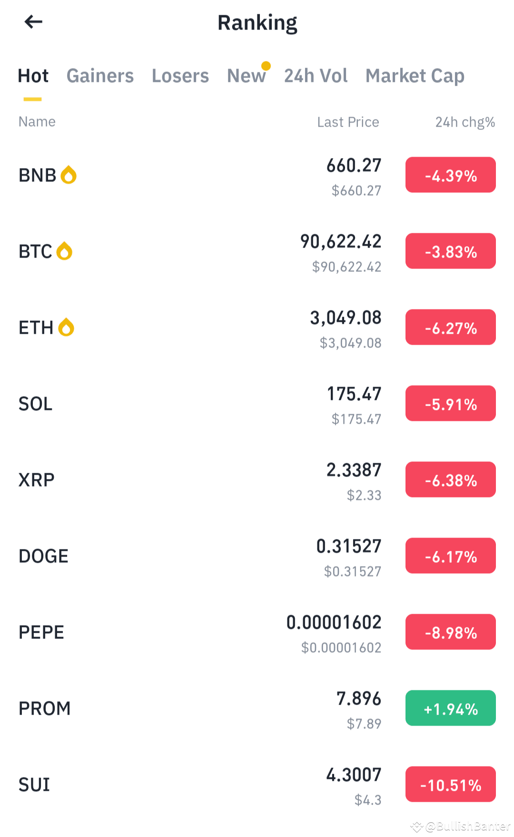514x837 pixels.
Task: Click the green +1.94% PROM badge
Action: (451, 708)
